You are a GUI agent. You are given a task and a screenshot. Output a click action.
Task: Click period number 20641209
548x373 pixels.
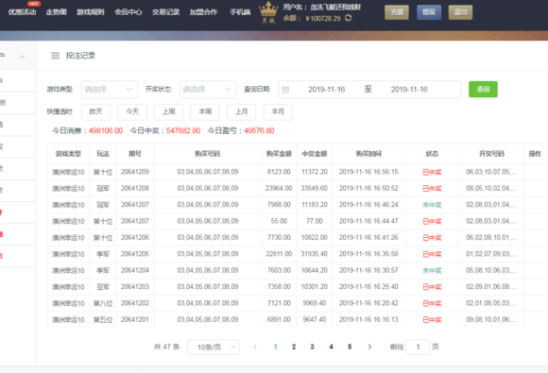click(x=135, y=172)
